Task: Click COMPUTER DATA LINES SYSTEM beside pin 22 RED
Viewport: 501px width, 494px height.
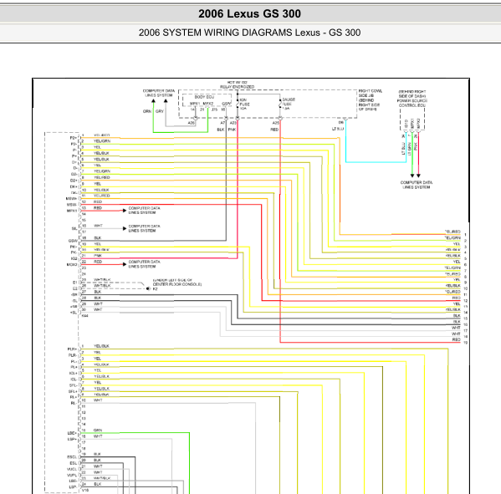Action: click(145, 264)
